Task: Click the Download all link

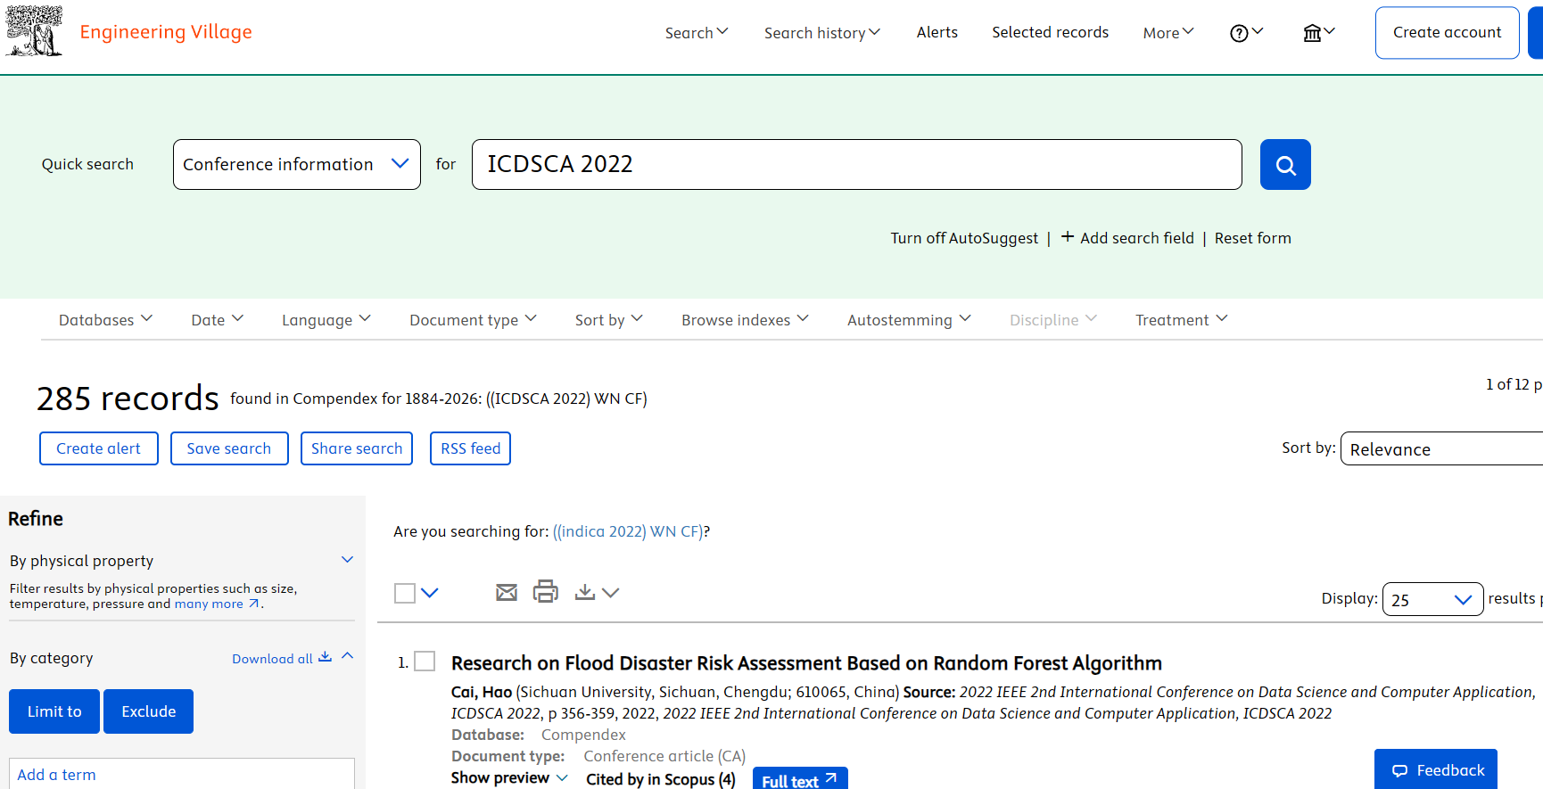Action: click(272, 659)
